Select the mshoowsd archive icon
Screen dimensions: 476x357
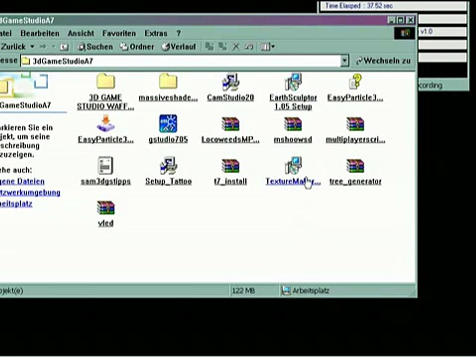[x=293, y=124]
